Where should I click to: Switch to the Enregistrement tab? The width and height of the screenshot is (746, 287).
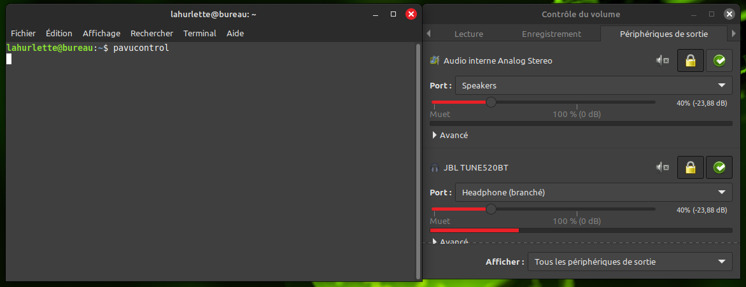[551, 34]
